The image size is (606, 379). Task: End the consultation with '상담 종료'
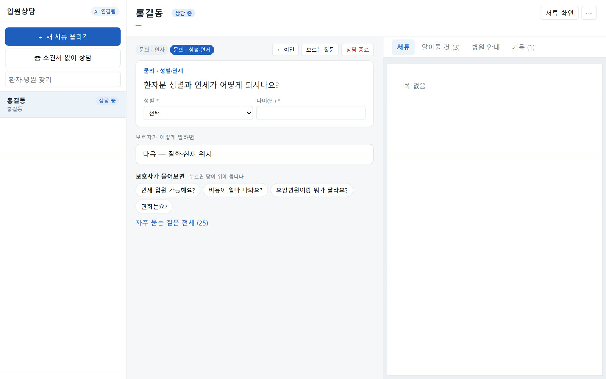tap(357, 50)
